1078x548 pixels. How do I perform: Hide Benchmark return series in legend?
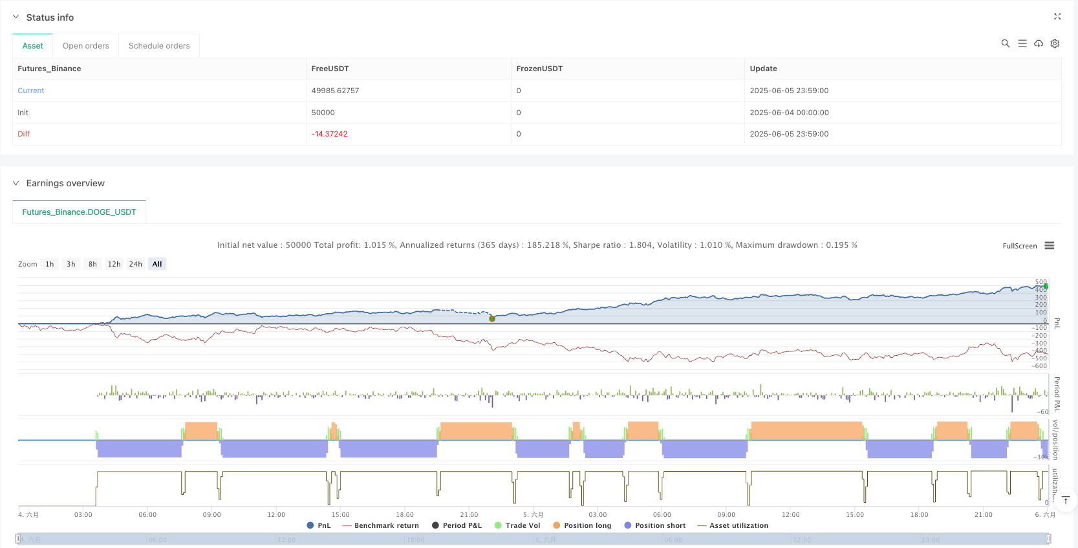380,525
